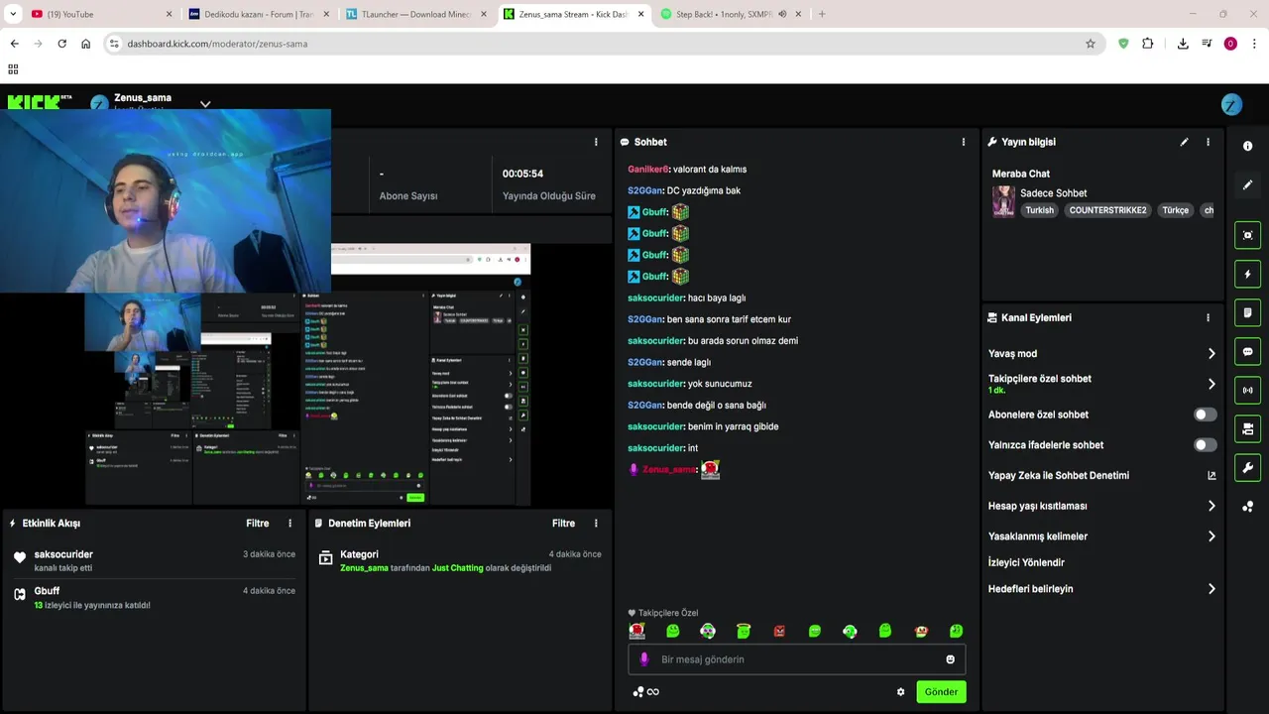This screenshot has height=714, width=1269.
Task: Toggle Yalnızca ifadelerle sohbet switch
Action: [x=1205, y=445]
